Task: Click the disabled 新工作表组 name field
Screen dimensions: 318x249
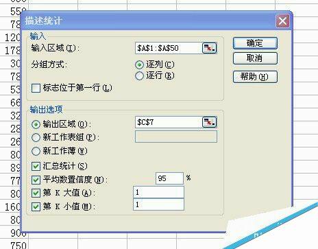Action: click(x=176, y=137)
